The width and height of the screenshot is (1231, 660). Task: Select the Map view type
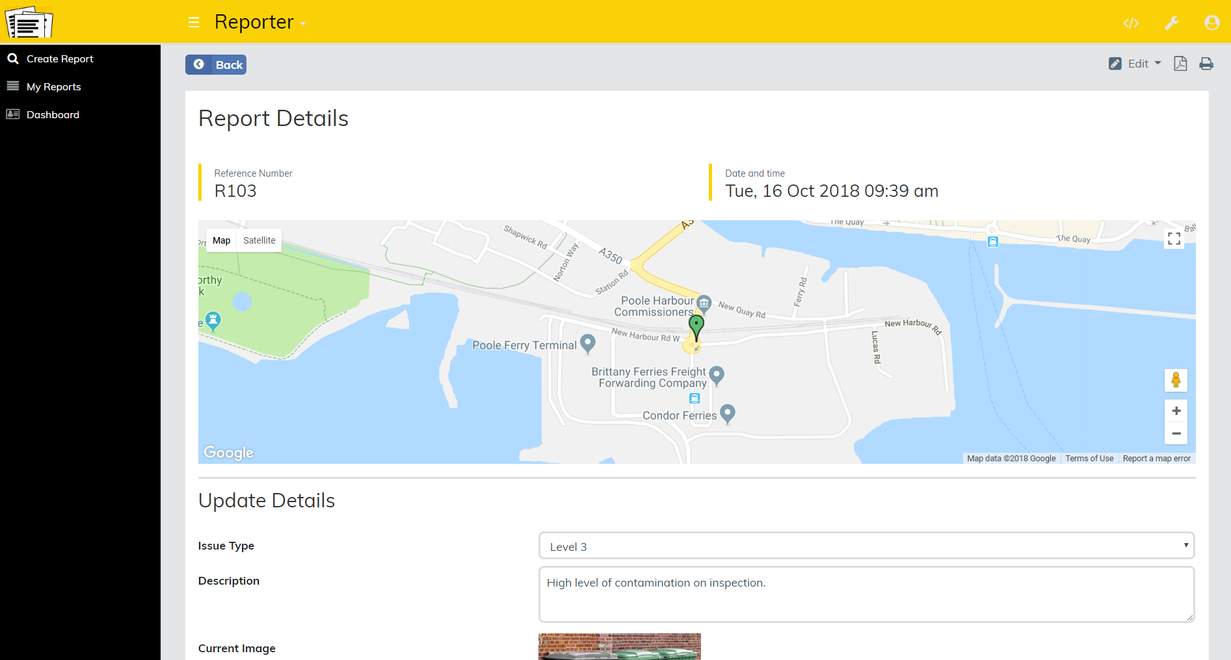(221, 240)
